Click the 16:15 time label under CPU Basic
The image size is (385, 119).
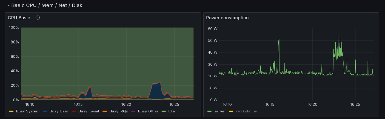pos(78,105)
